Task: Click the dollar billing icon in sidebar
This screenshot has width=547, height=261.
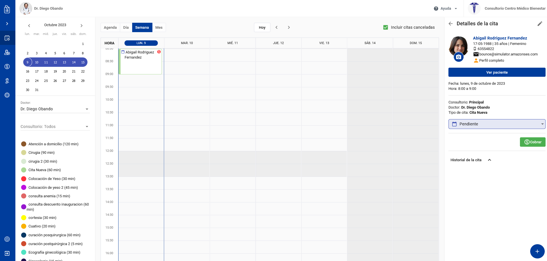Action: pyautogui.click(x=7, y=67)
